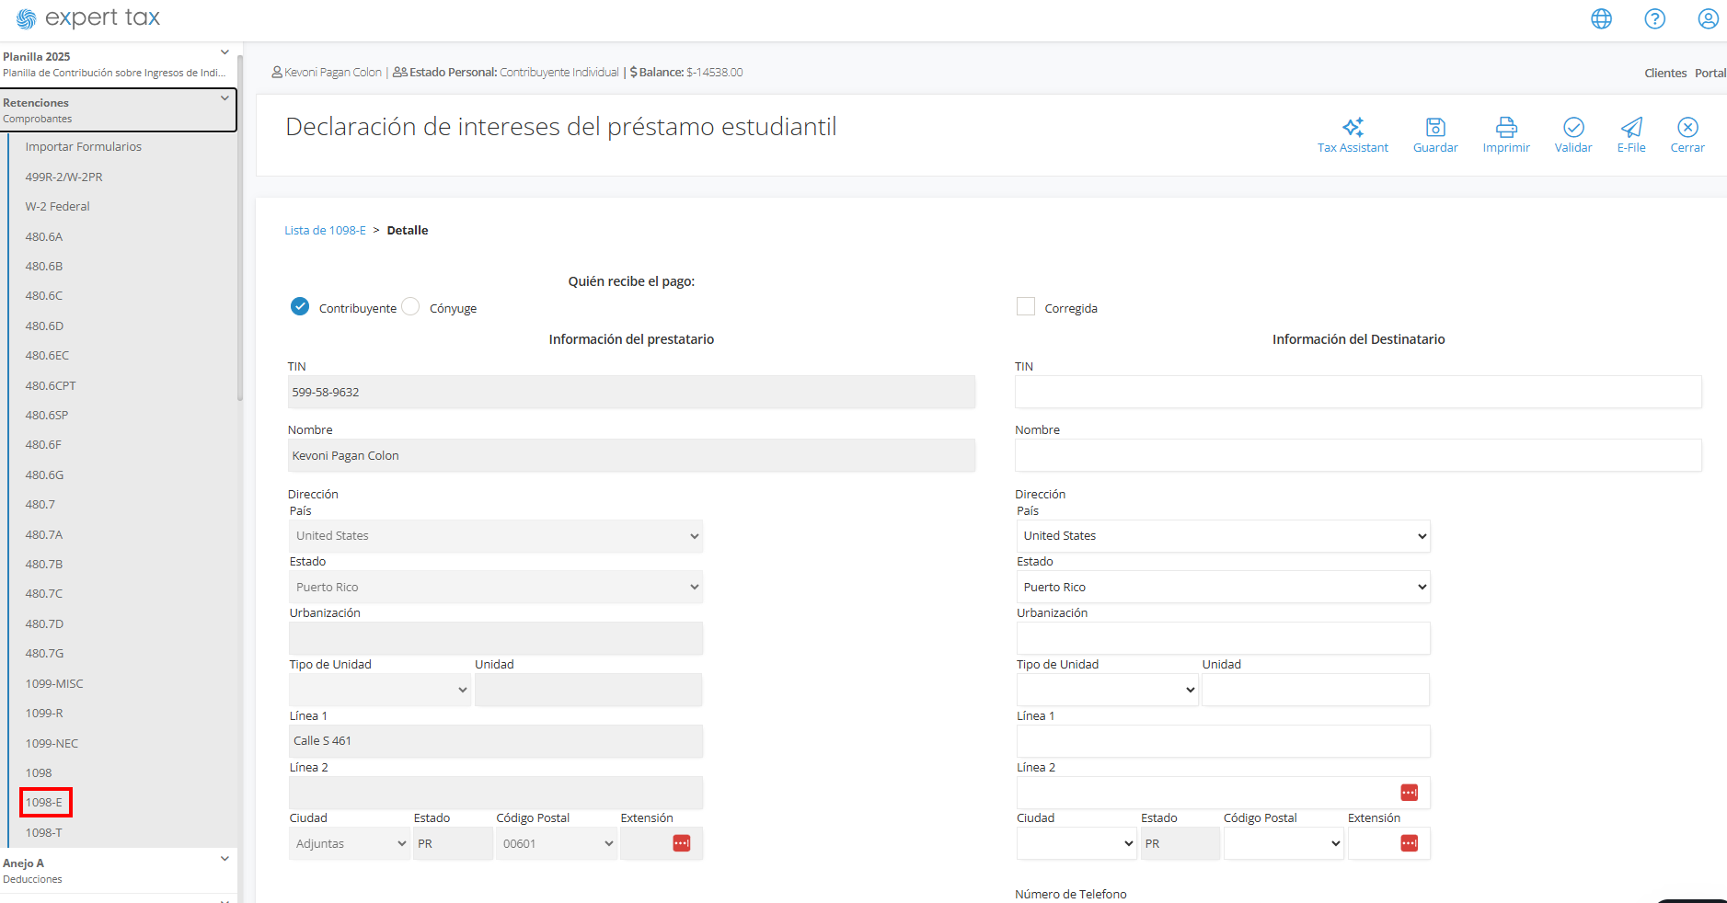Viewport: 1727px width, 903px height.
Task: Click prestatario TIN field 599-58-9632
Action: click(631, 392)
